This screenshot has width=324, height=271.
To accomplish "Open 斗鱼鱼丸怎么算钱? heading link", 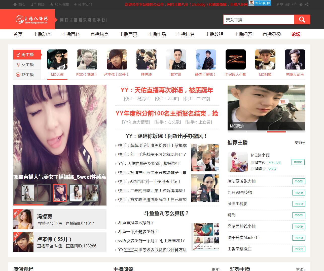I will [x=167, y=213].
